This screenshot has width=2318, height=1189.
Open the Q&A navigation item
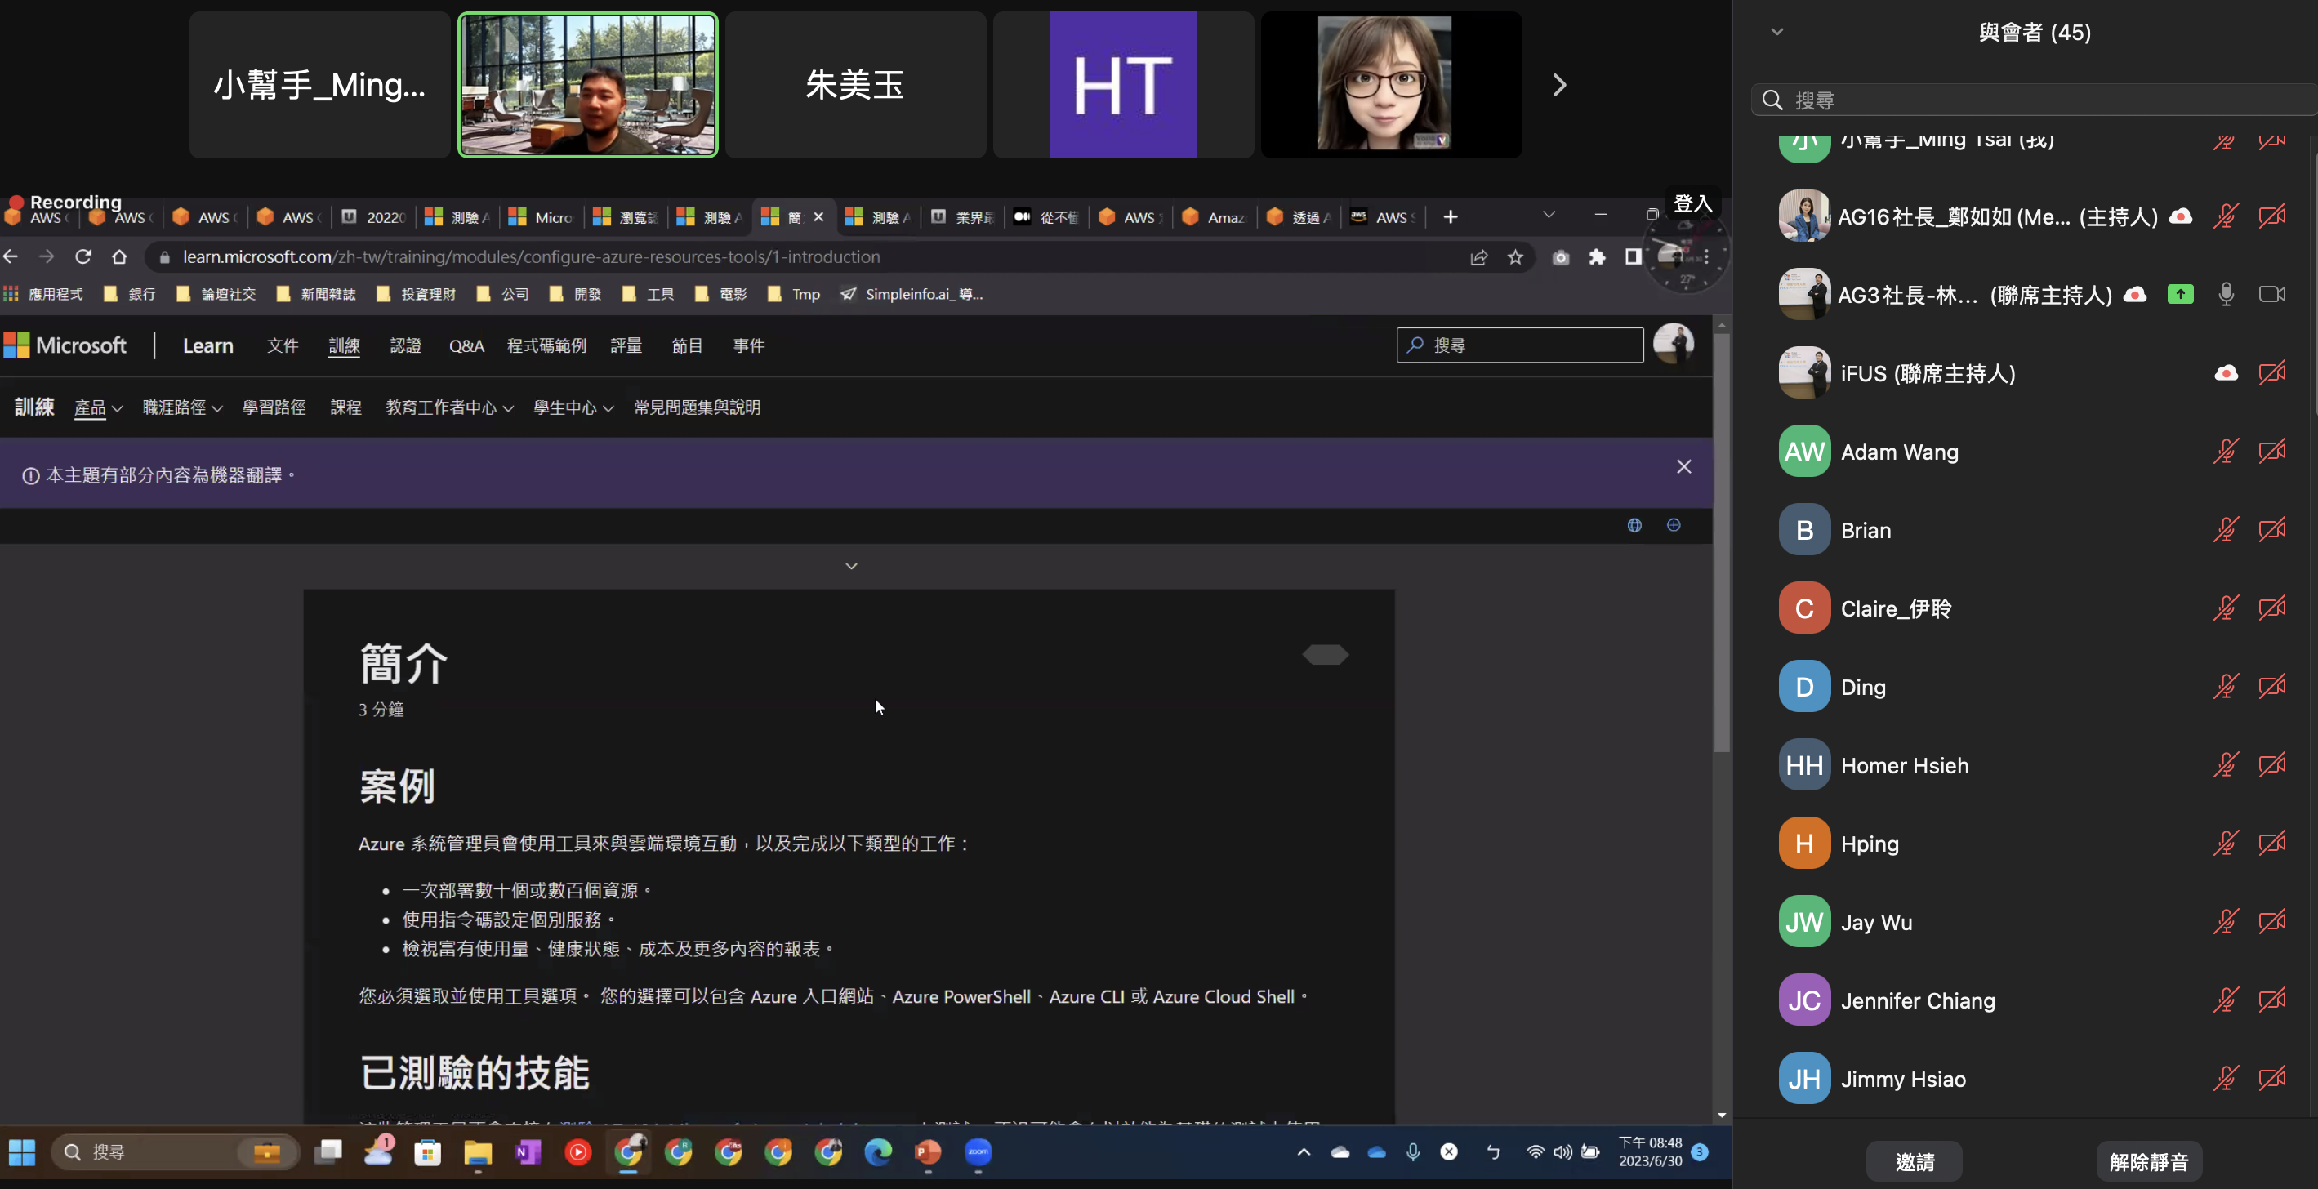pyautogui.click(x=466, y=345)
